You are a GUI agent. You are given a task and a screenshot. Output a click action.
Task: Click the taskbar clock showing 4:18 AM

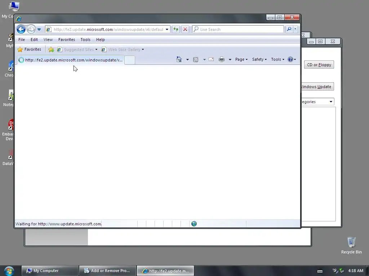point(356,271)
